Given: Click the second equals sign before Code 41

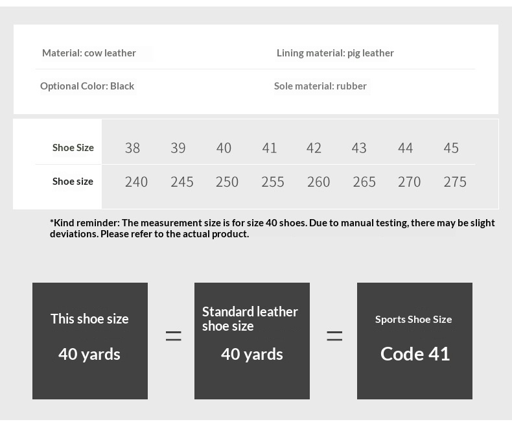Looking at the screenshot, I should click(334, 336).
